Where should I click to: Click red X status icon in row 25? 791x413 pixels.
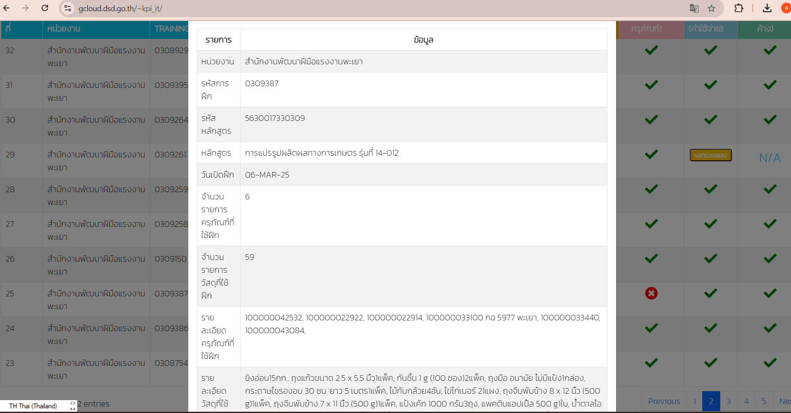(x=651, y=293)
